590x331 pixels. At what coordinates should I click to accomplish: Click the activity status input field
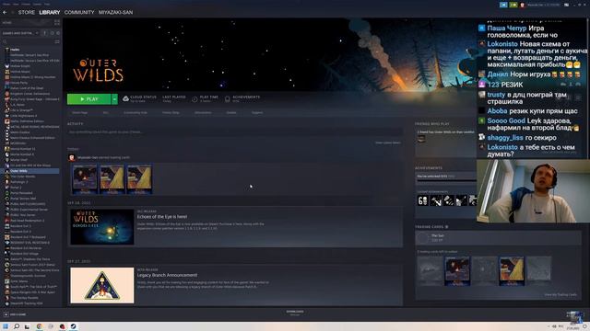click(x=235, y=132)
